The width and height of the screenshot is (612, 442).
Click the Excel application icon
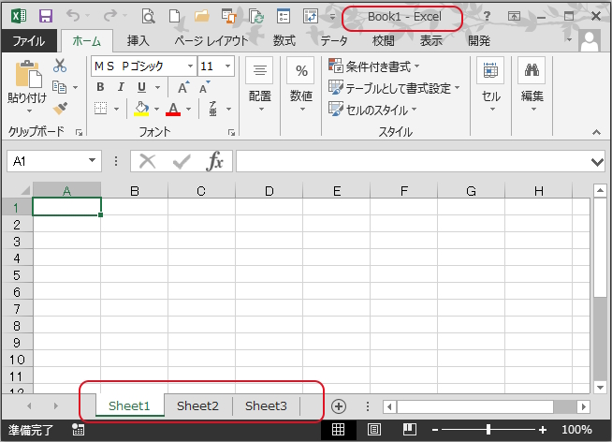(19, 16)
